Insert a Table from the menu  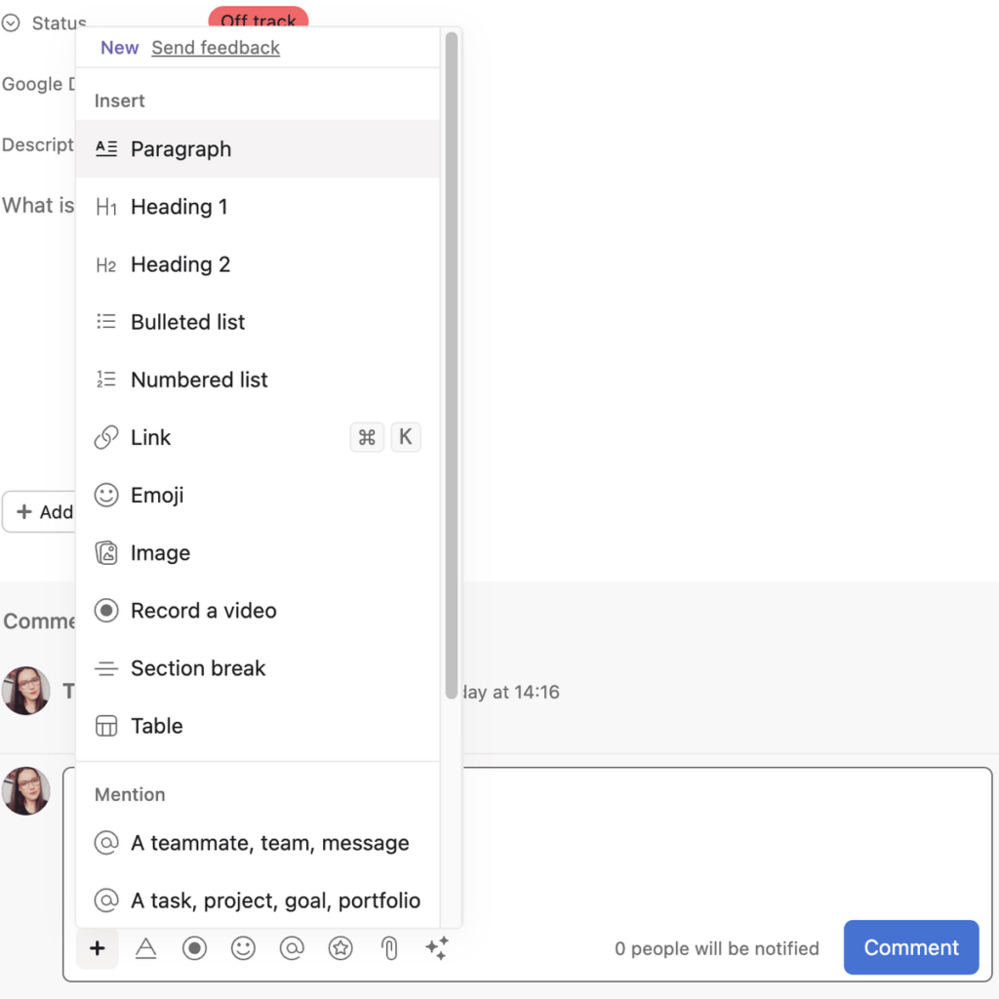click(156, 726)
